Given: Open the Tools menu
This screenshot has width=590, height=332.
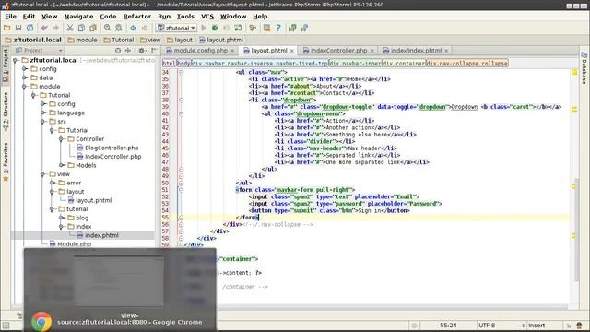Looking at the screenshot, I should [185, 17].
